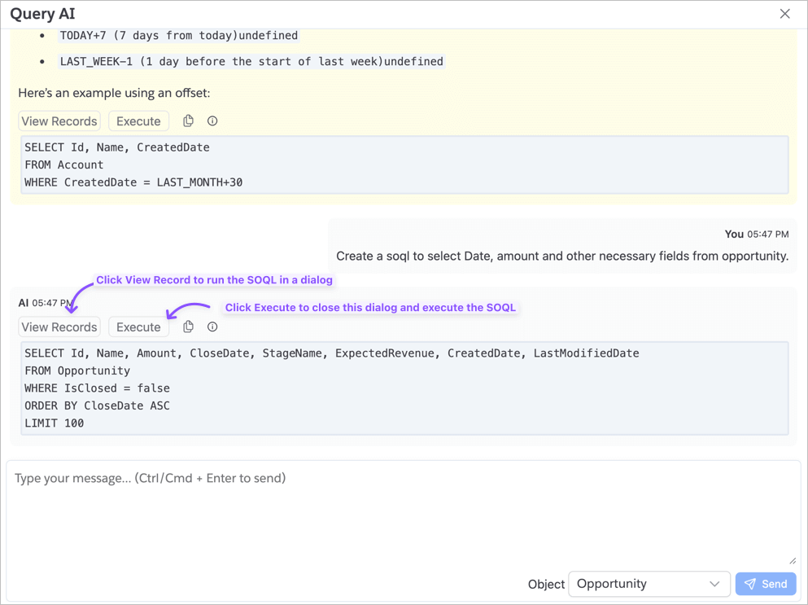Image resolution: width=808 pixels, height=605 pixels.
Task: Execute the Opportunity SOQL query
Action: coord(138,327)
